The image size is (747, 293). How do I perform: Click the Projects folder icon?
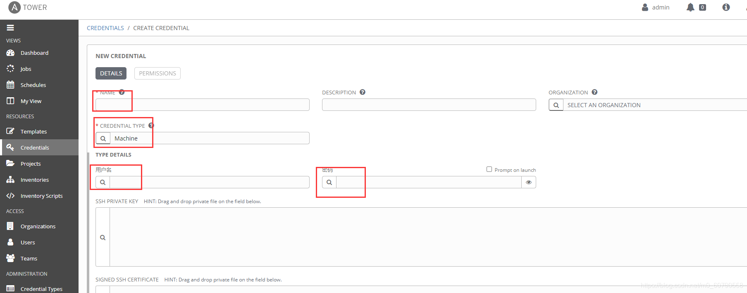point(10,163)
